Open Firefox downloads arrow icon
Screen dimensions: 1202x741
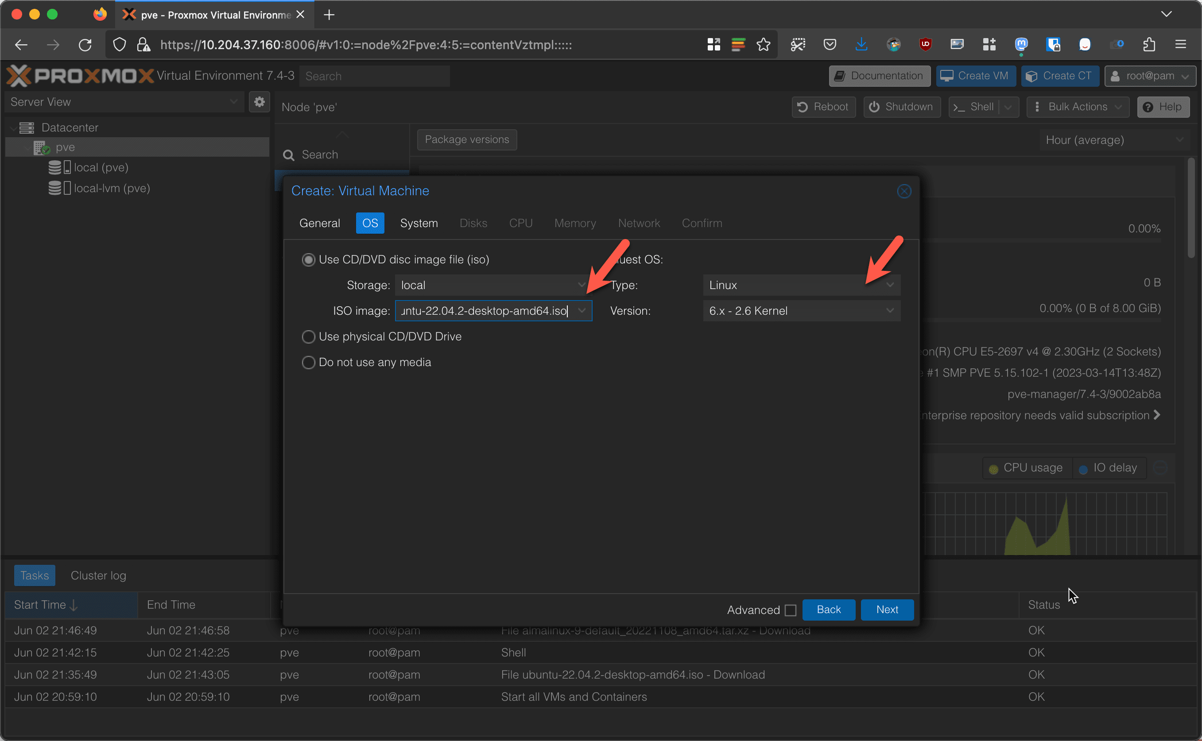point(861,45)
